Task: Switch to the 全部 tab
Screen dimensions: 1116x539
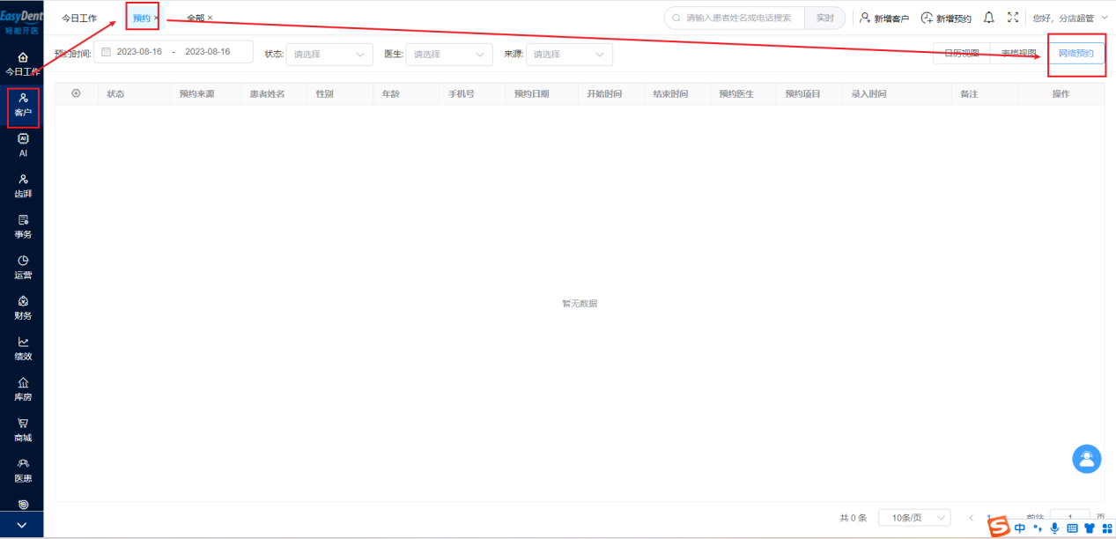Action: pos(195,18)
